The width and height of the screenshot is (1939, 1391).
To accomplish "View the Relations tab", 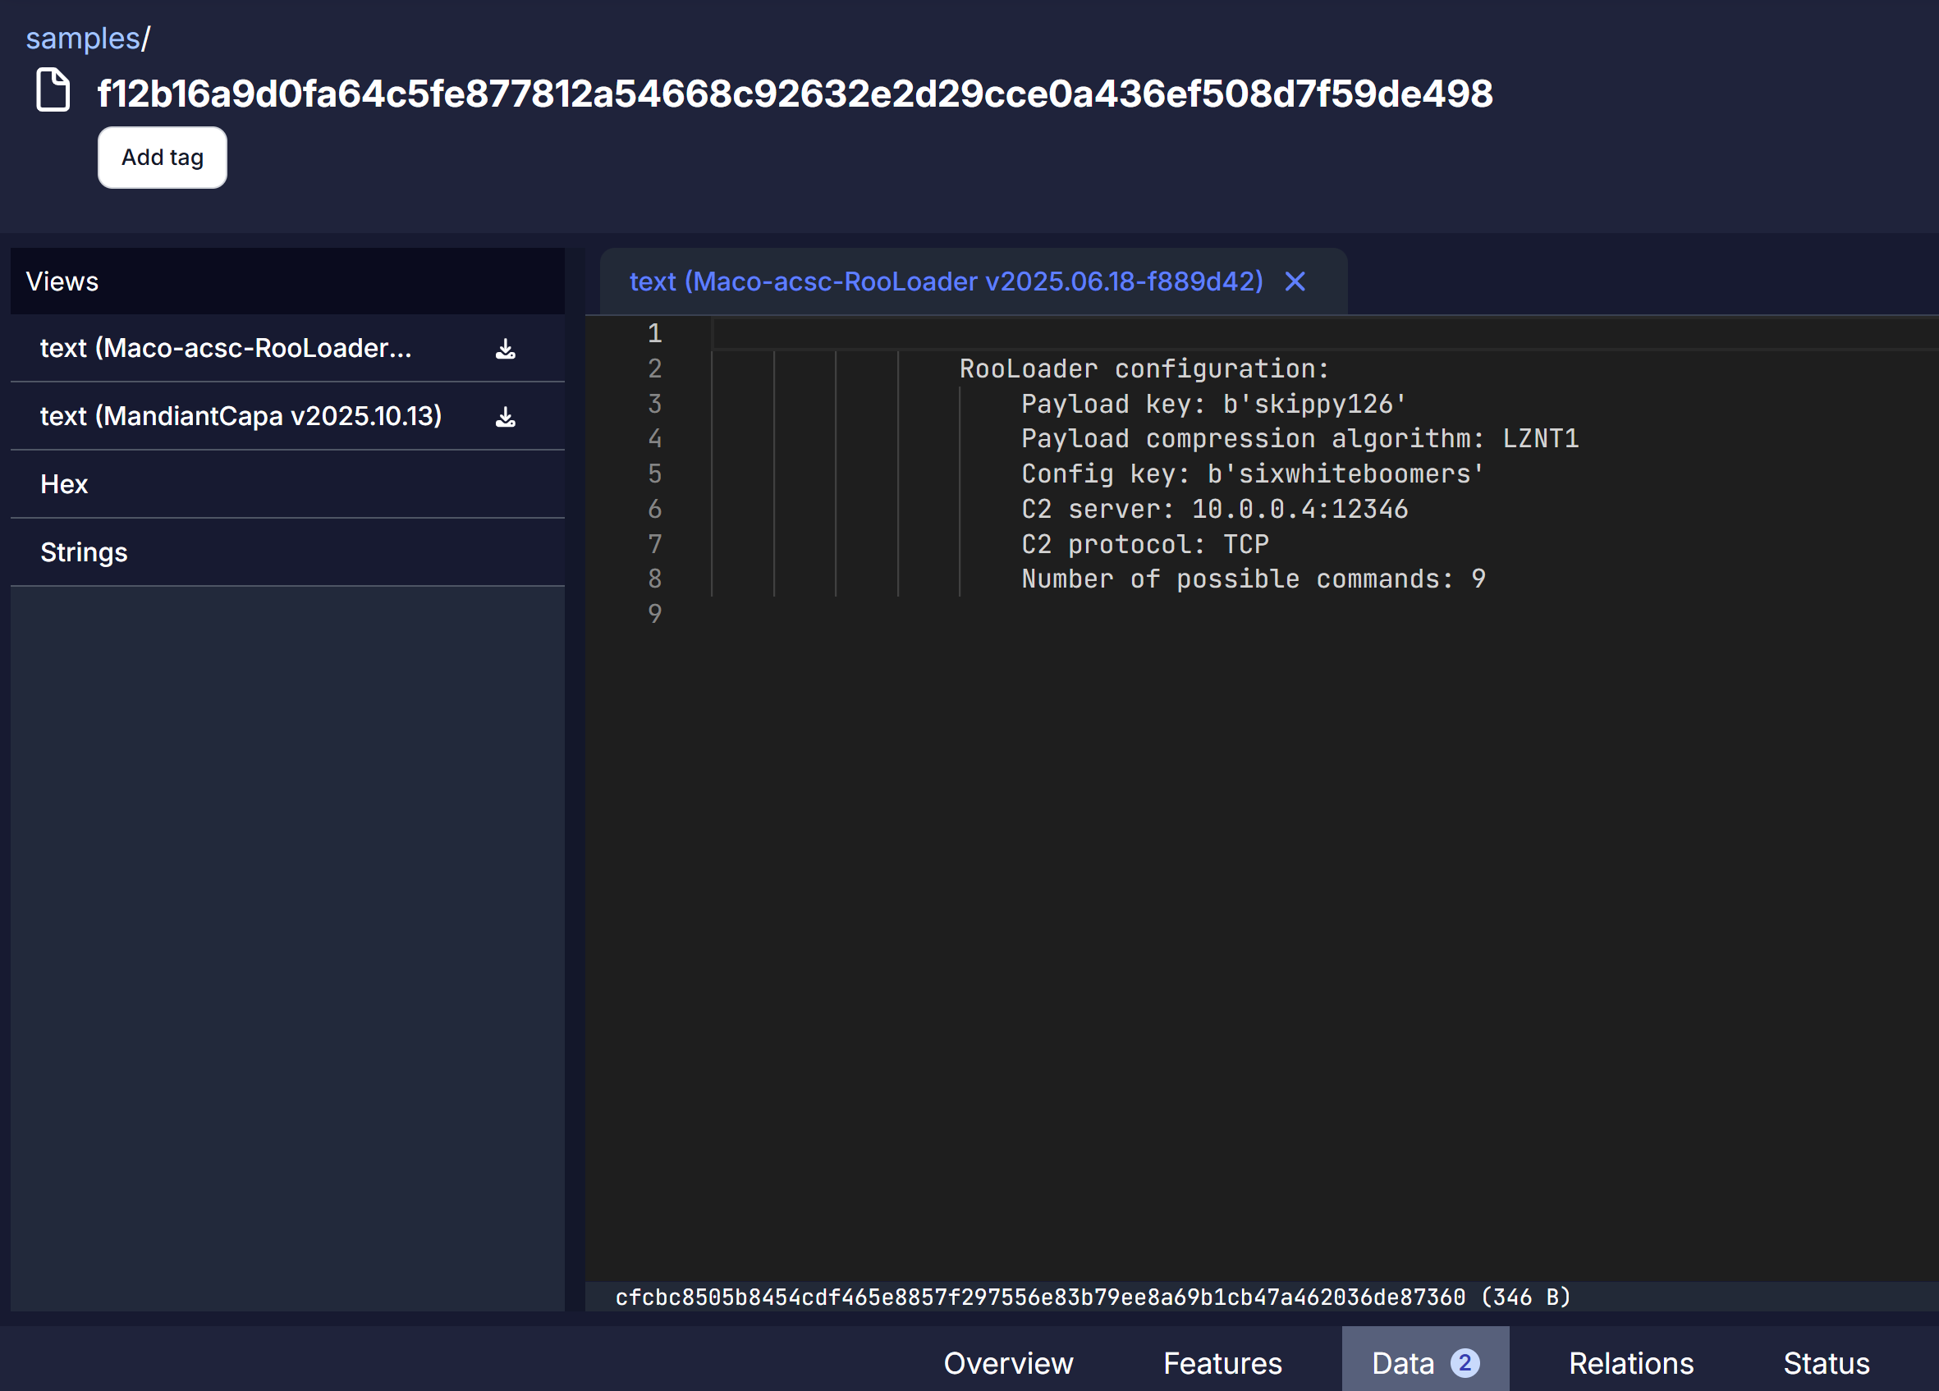I will pyautogui.click(x=1630, y=1363).
